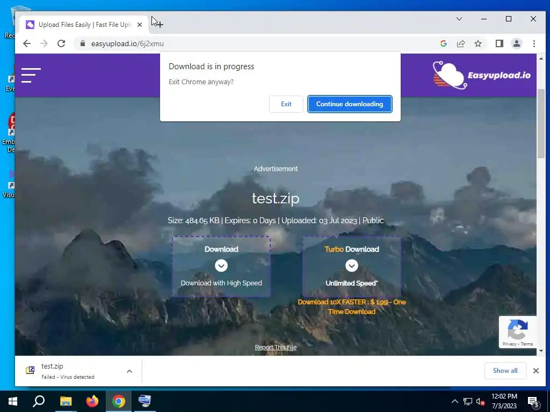
Task: Open Google search side icon
Action: [443, 43]
